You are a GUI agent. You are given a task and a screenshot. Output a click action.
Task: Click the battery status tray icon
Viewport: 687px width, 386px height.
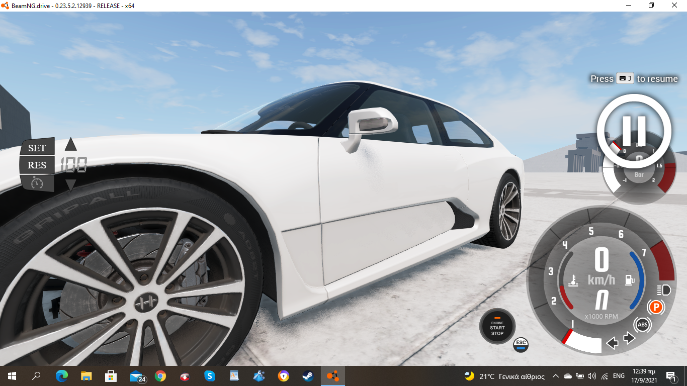[x=580, y=376]
